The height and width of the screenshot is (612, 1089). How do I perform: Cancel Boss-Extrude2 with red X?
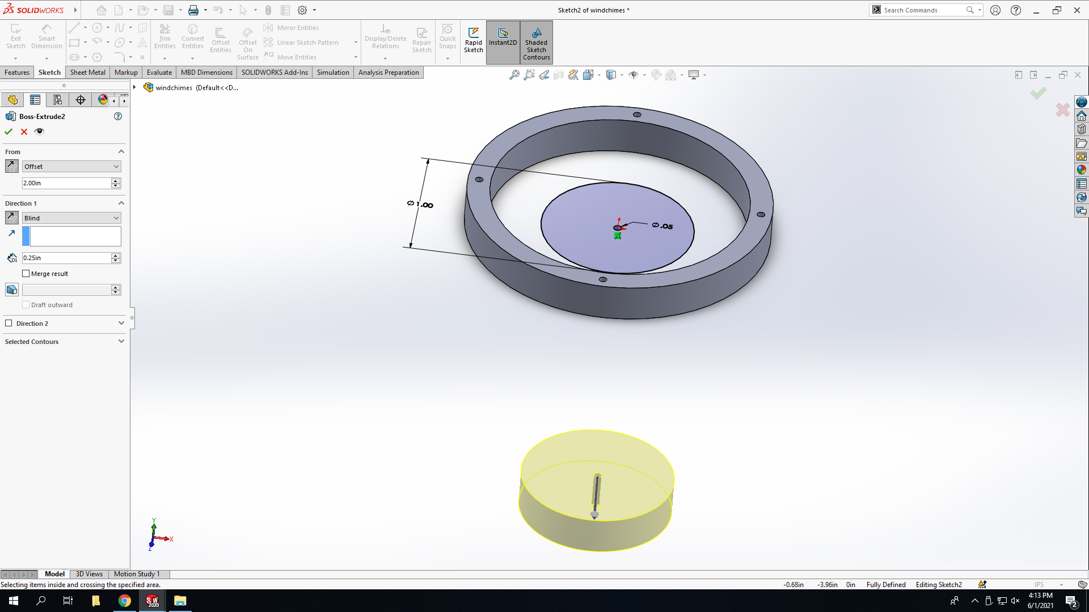coord(24,131)
